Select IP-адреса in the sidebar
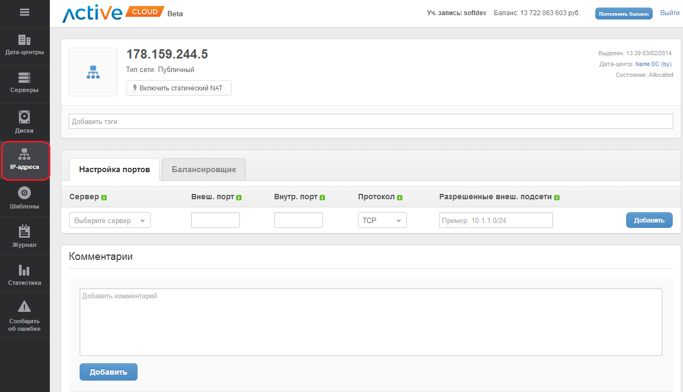Screen dimensions: 683x392 [24, 160]
